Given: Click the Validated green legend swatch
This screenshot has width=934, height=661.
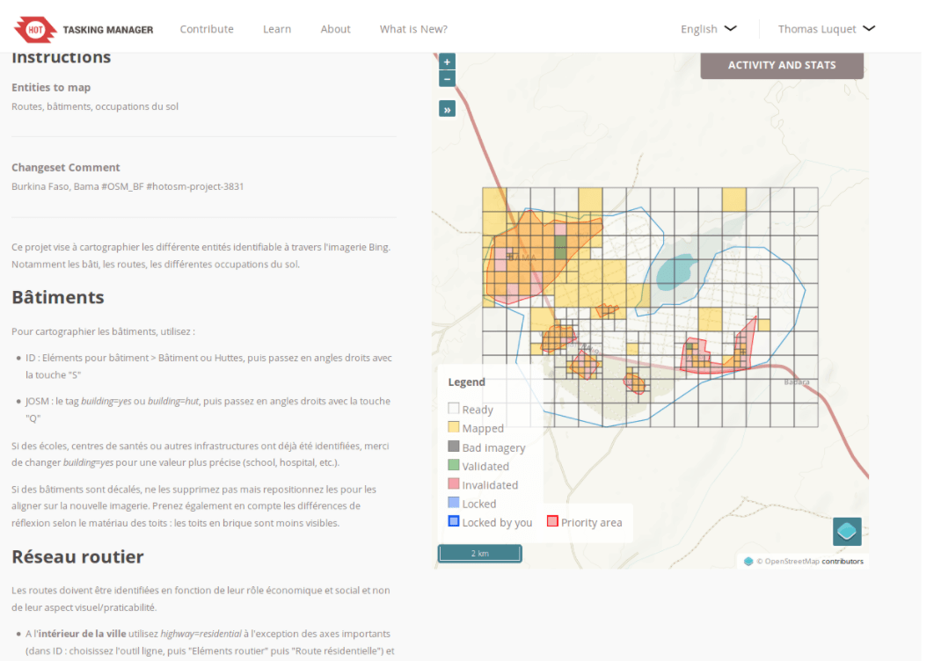Looking at the screenshot, I should click(x=454, y=465).
